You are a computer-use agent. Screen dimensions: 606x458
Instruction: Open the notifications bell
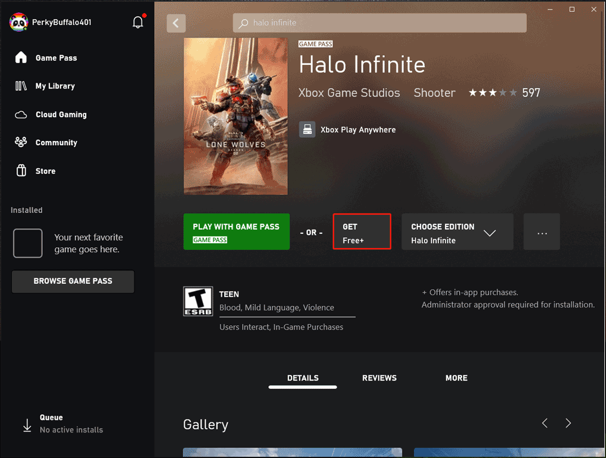tap(137, 21)
